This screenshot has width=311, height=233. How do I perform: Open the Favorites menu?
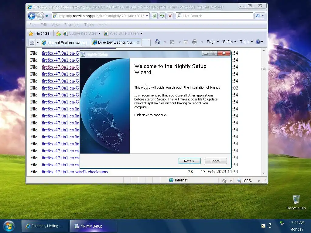72,25
